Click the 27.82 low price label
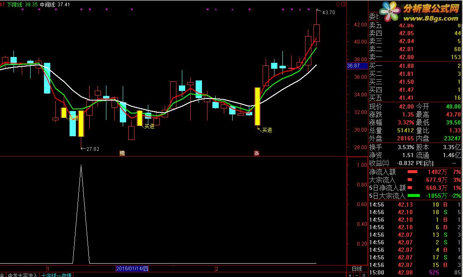The image size is (463, 277). (x=93, y=149)
